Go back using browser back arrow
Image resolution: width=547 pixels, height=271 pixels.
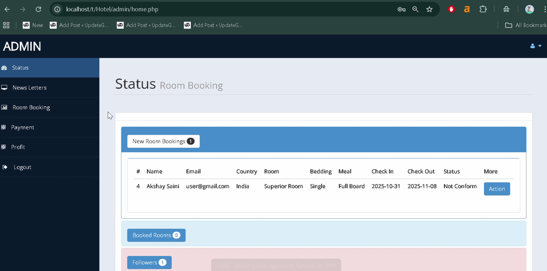pyautogui.click(x=7, y=10)
